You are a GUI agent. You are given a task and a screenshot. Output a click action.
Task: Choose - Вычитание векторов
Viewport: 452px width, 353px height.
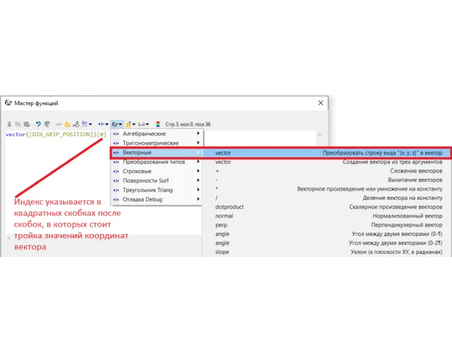[x=326, y=180]
